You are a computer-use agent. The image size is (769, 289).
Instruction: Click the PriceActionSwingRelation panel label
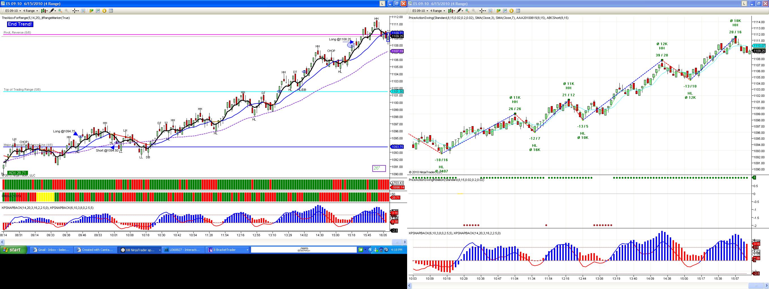[446, 180]
